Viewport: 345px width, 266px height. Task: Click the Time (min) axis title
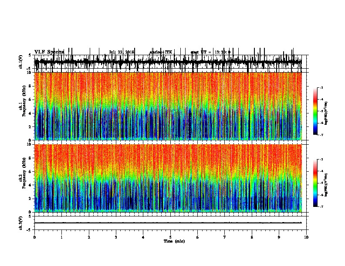point(174,241)
